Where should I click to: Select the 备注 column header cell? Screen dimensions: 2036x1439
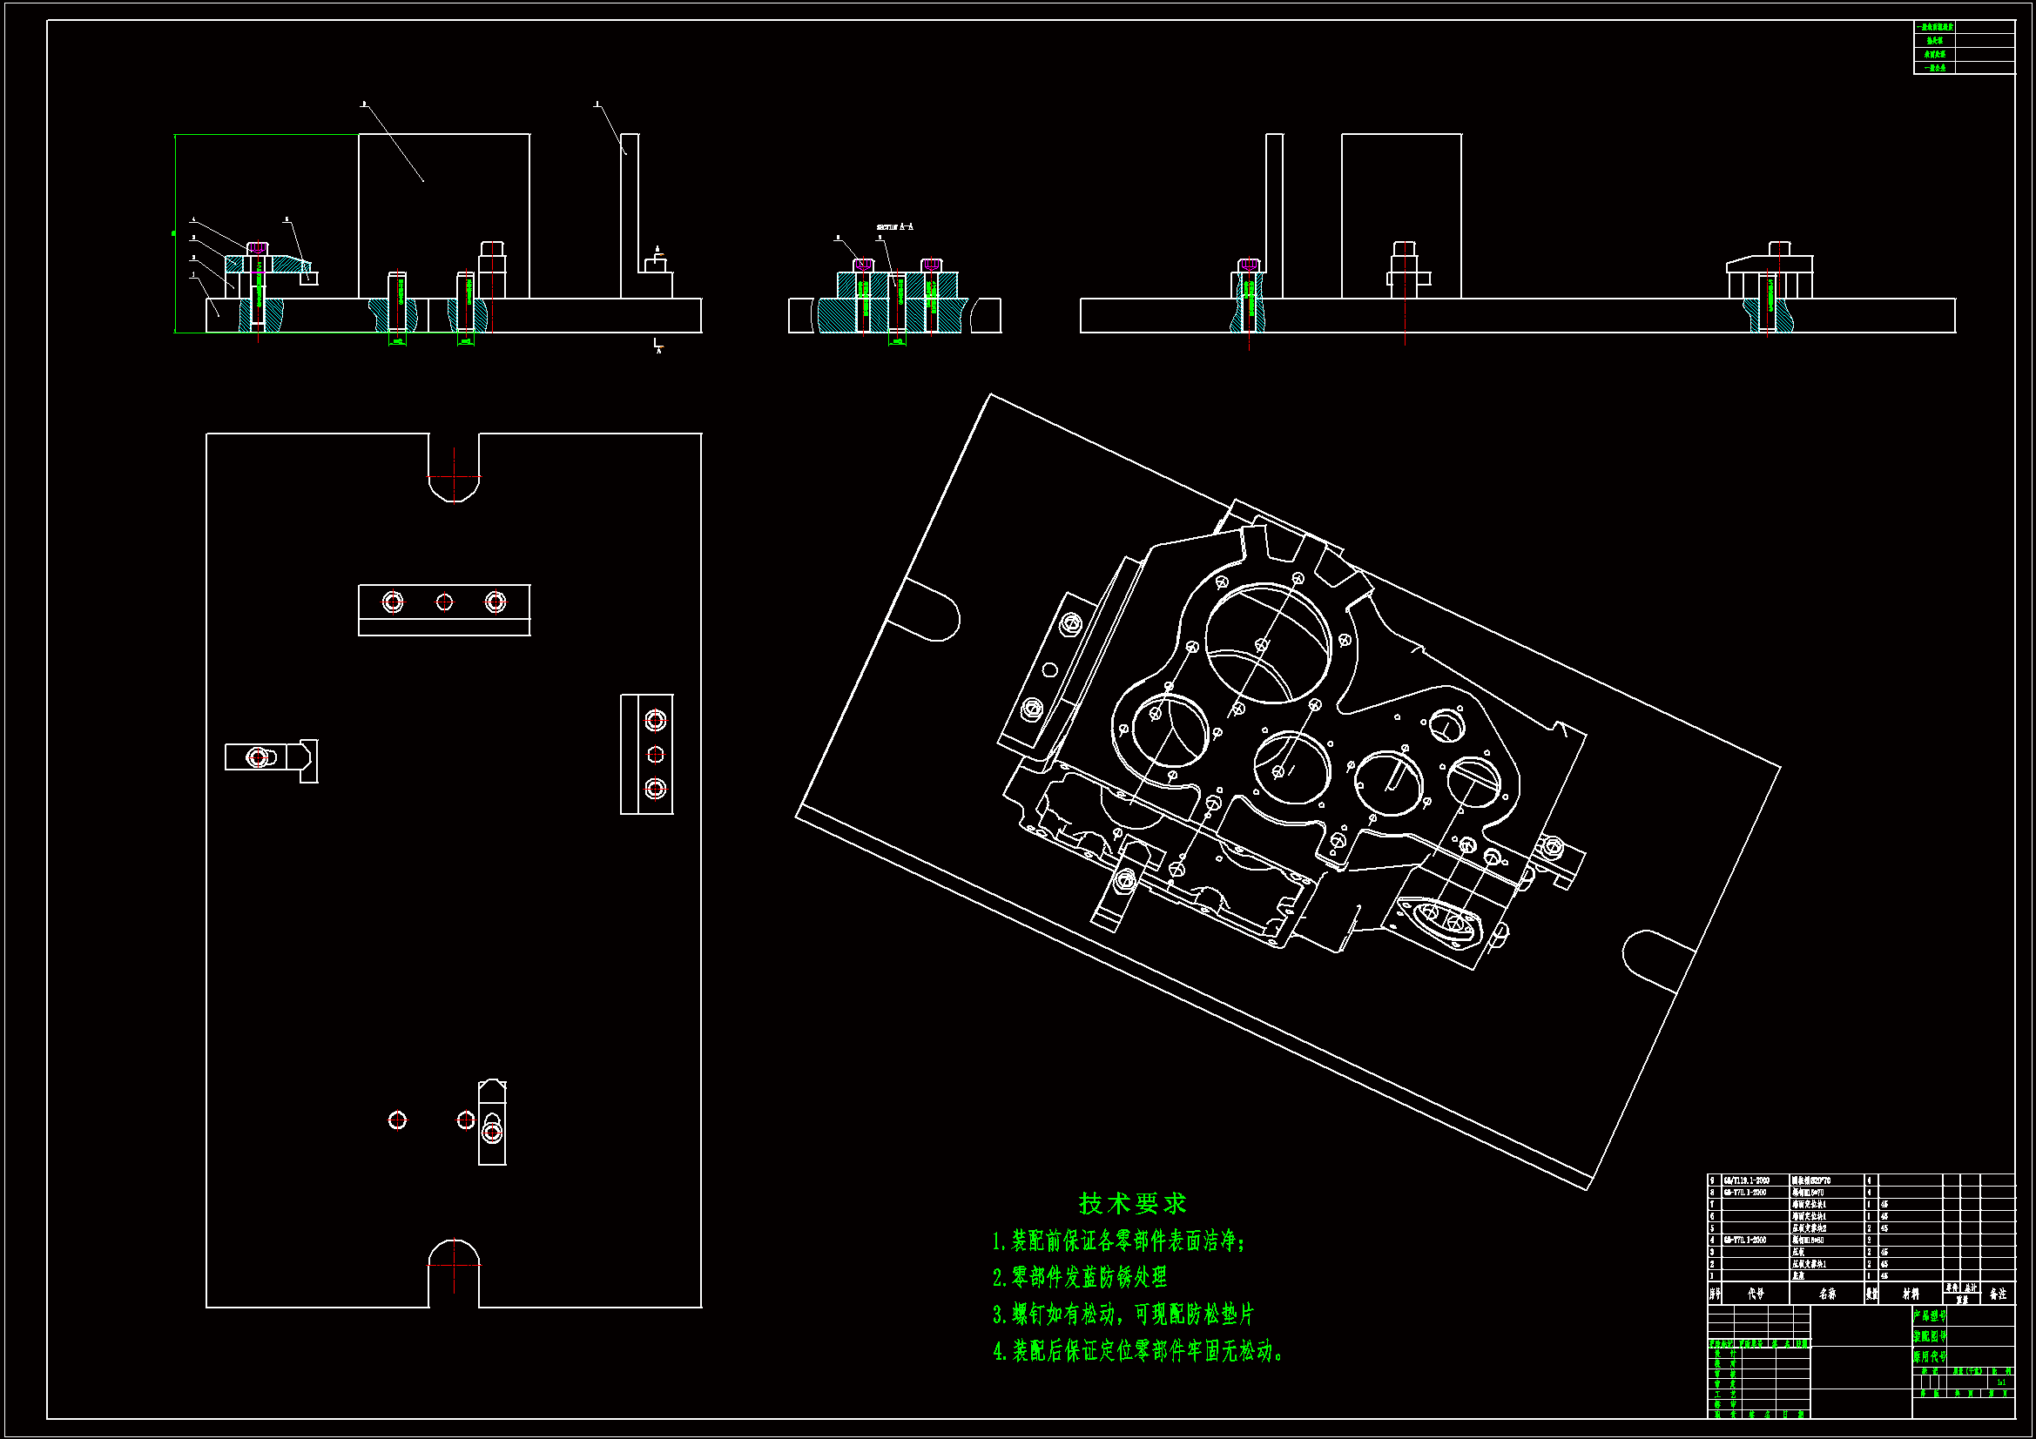1997,1294
